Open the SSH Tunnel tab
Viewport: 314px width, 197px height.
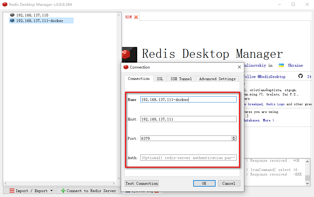pos(181,79)
